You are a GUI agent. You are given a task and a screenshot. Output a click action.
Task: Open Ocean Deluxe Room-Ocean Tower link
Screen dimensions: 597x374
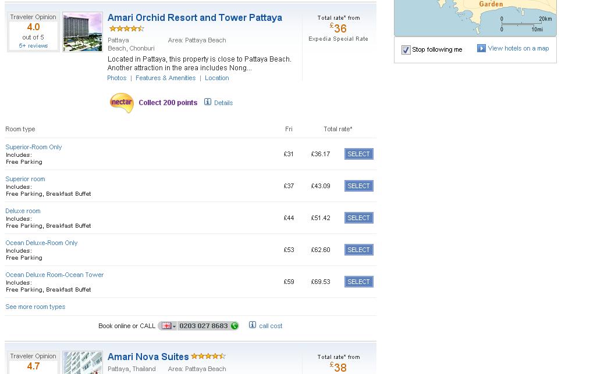55,275
